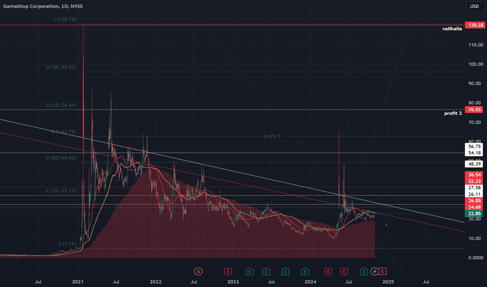Viewport: 487px width, 287px height.
Task: Select the 48.39 white price label
Action: 474,164
